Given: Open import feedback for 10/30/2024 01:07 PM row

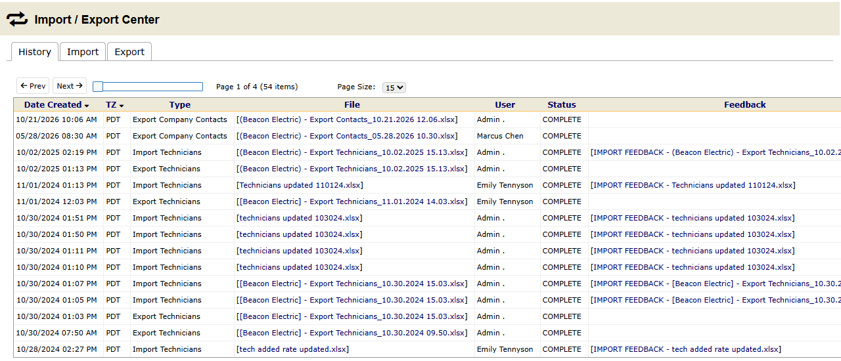Looking at the screenshot, I should pyautogui.click(x=716, y=284).
